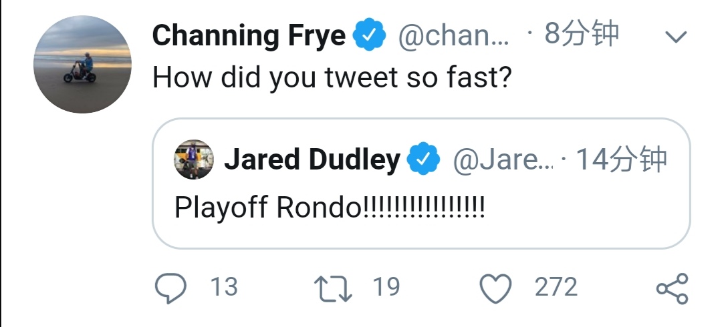The width and height of the screenshot is (722, 327).
Task: Open Jared Dudley's profile name link
Action: pos(312,159)
